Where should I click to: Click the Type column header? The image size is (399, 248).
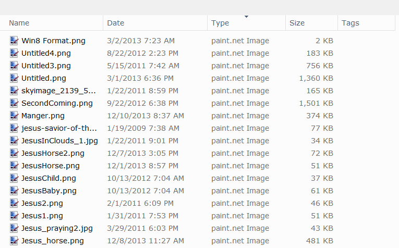(220, 23)
